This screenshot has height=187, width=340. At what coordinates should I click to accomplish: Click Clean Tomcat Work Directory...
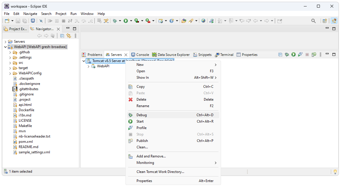[x=173, y=172]
